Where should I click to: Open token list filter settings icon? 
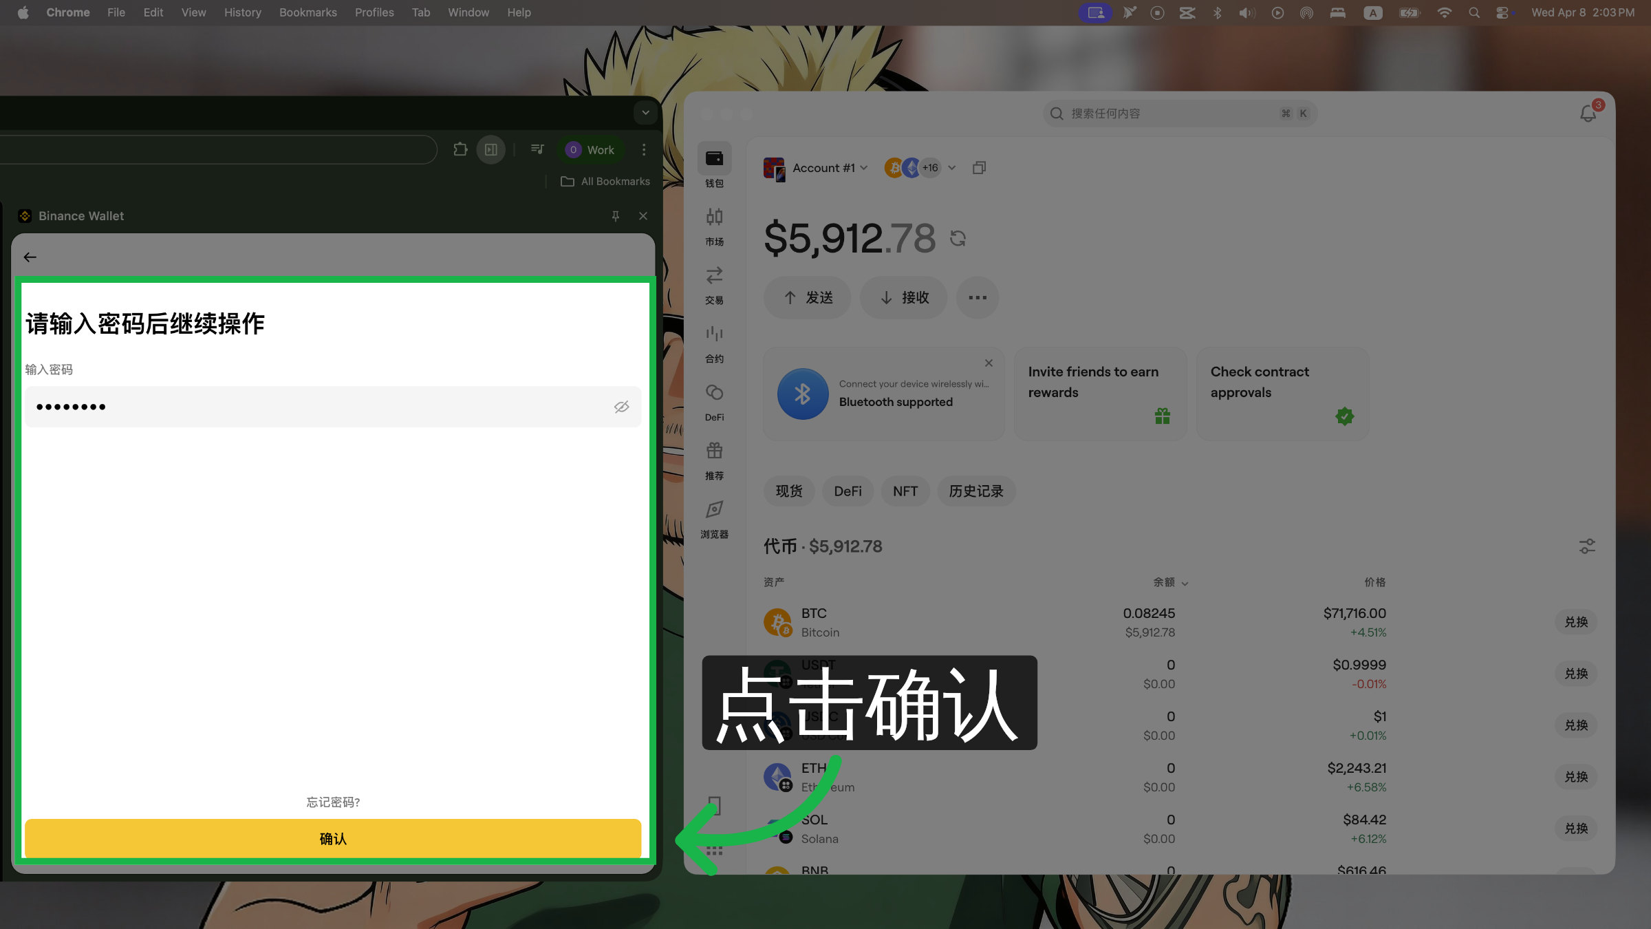pyautogui.click(x=1587, y=546)
